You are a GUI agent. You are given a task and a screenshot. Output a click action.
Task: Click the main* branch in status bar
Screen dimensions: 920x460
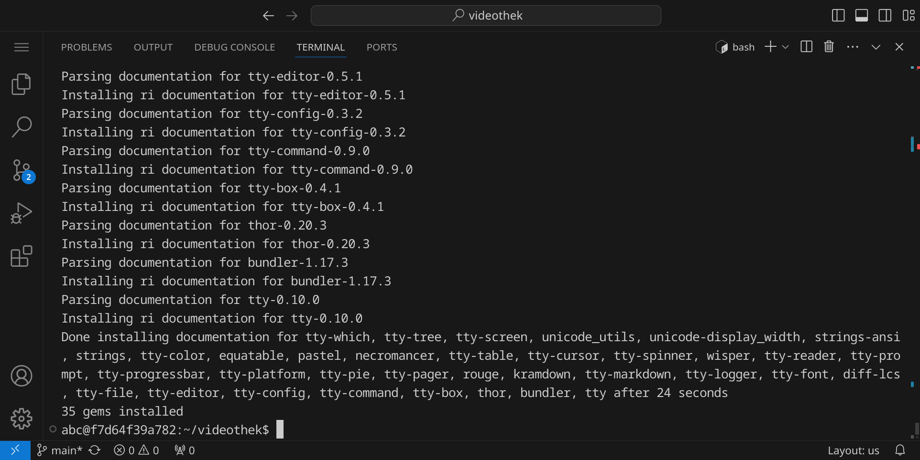coord(61,450)
